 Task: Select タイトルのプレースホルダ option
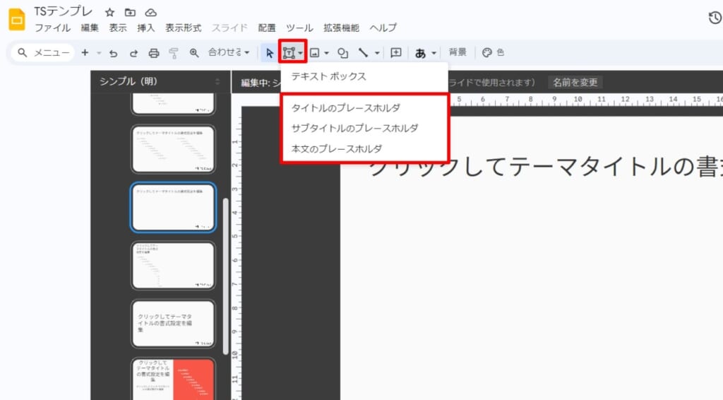point(346,108)
